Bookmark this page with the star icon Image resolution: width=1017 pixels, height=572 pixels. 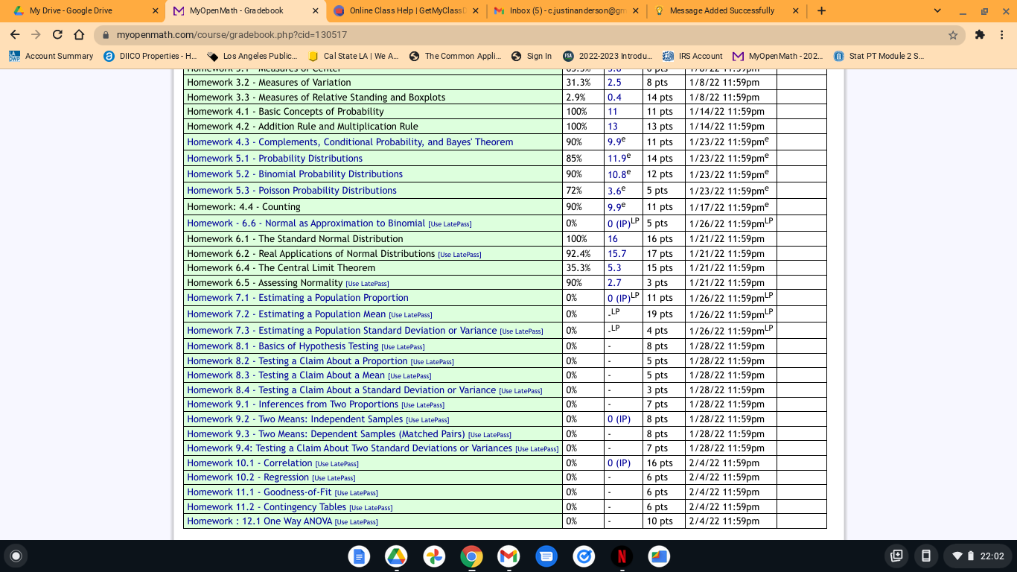click(953, 35)
